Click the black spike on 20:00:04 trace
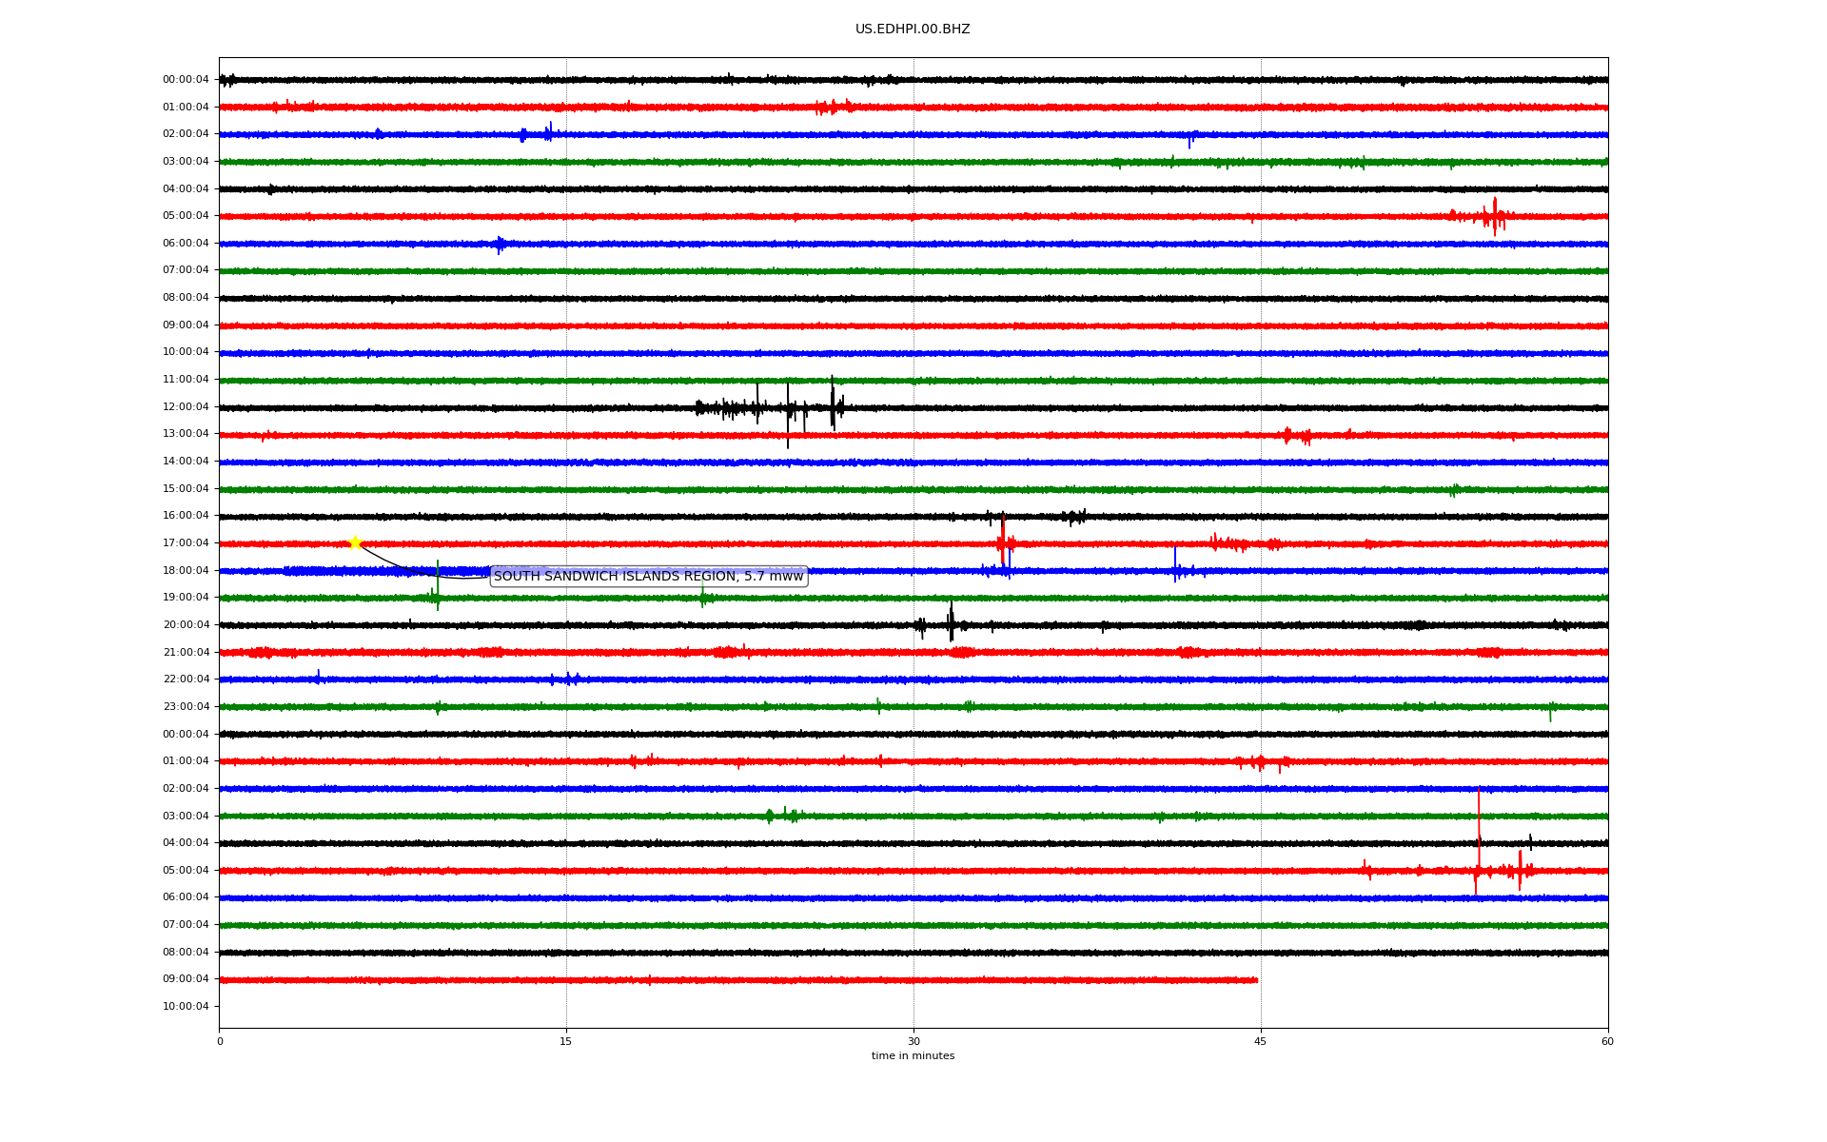Image resolution: width=1827 pixels, height=1142 pixels. coord(951,622)
